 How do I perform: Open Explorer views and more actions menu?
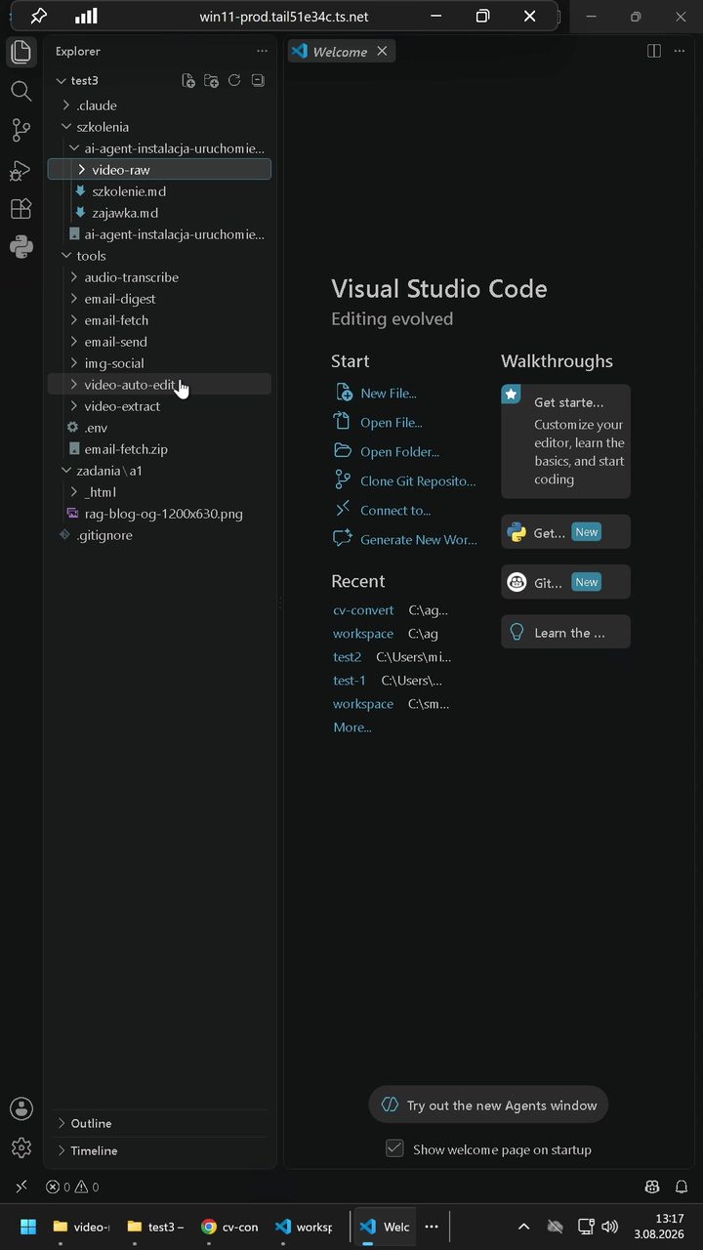[x=262, y=51]
